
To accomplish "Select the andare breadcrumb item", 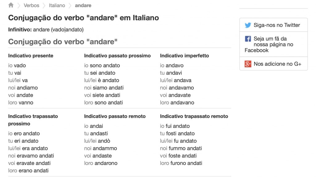I will [83, 6].
